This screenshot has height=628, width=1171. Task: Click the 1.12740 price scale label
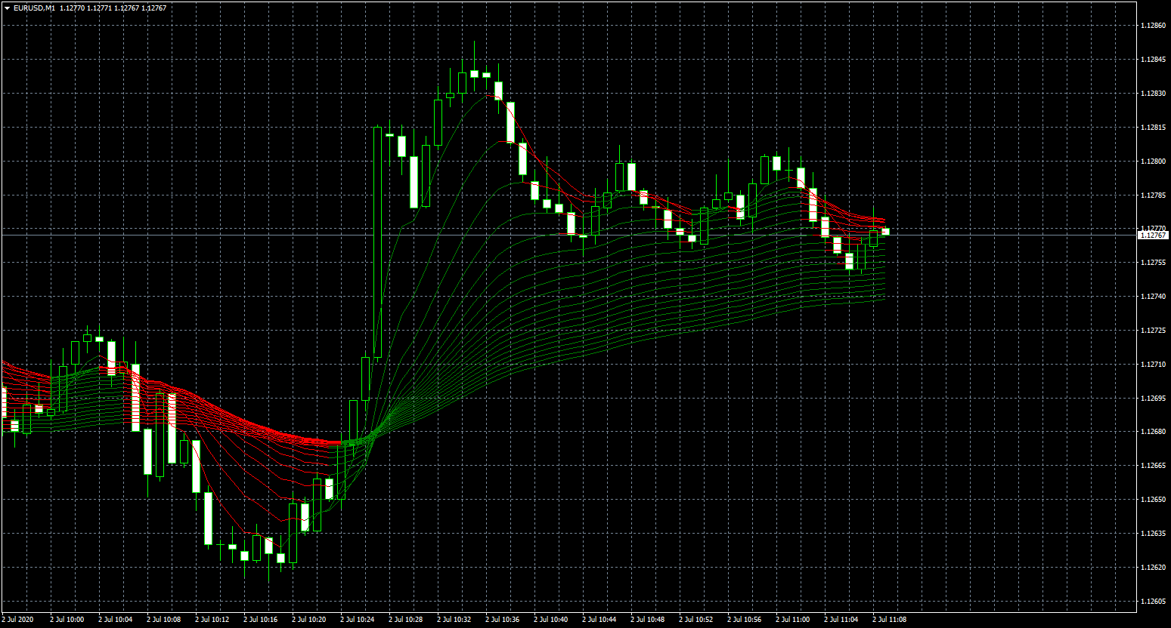1152,297
